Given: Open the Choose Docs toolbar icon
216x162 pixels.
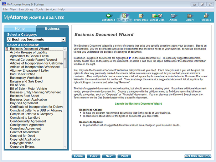Looking at the screenshot, I should (124, 17).
